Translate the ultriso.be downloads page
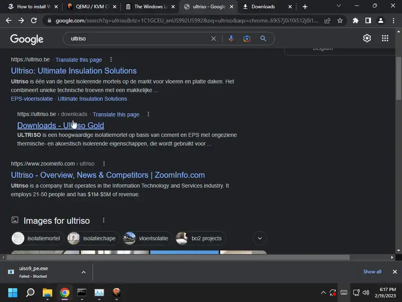 point(116,114)
